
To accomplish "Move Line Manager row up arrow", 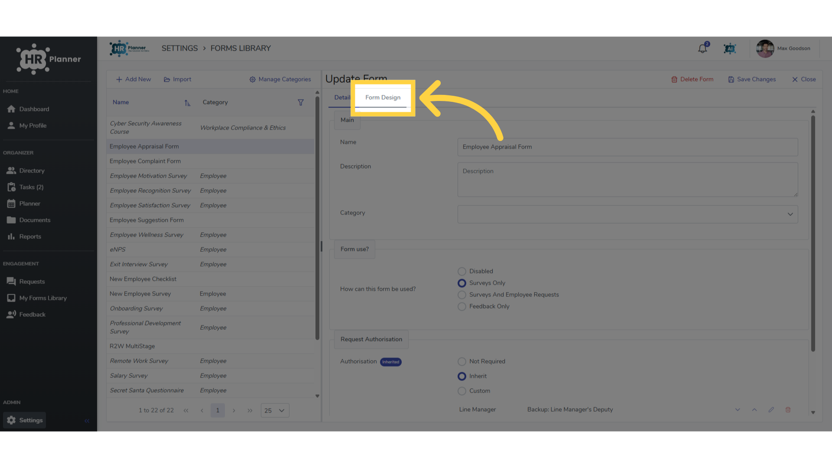I will (x=754, y=409).
